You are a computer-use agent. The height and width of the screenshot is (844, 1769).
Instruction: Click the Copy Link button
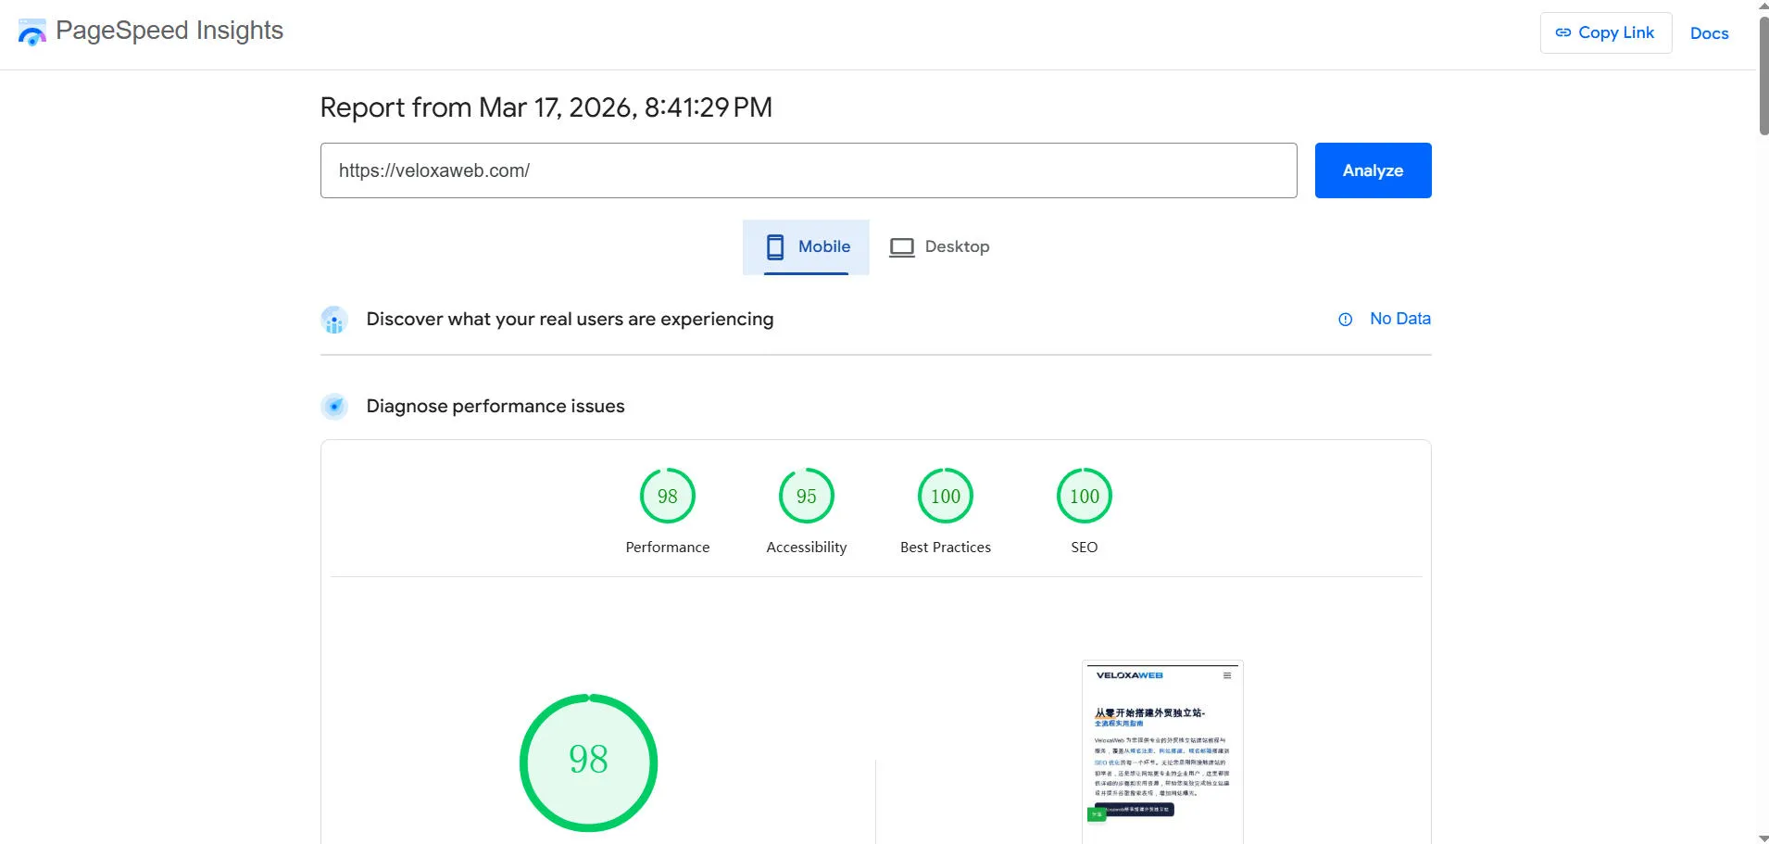[x=1605, y=32]
